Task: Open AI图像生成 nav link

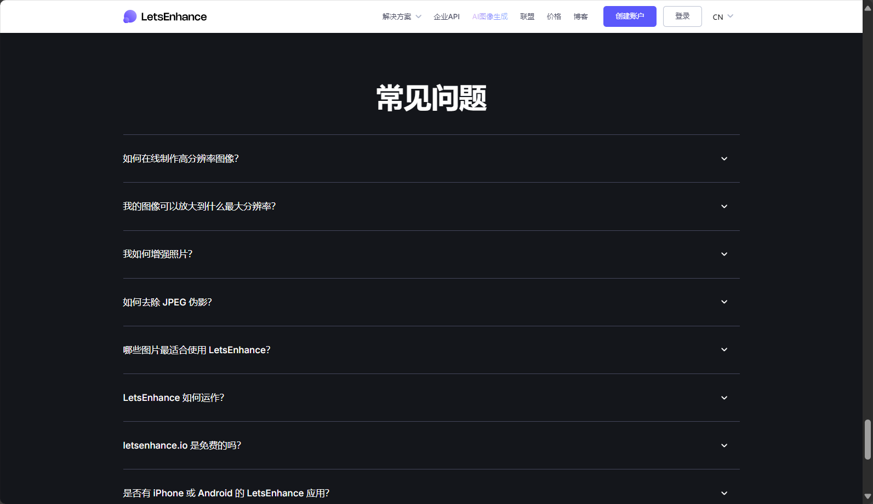Action: point(490,17)
